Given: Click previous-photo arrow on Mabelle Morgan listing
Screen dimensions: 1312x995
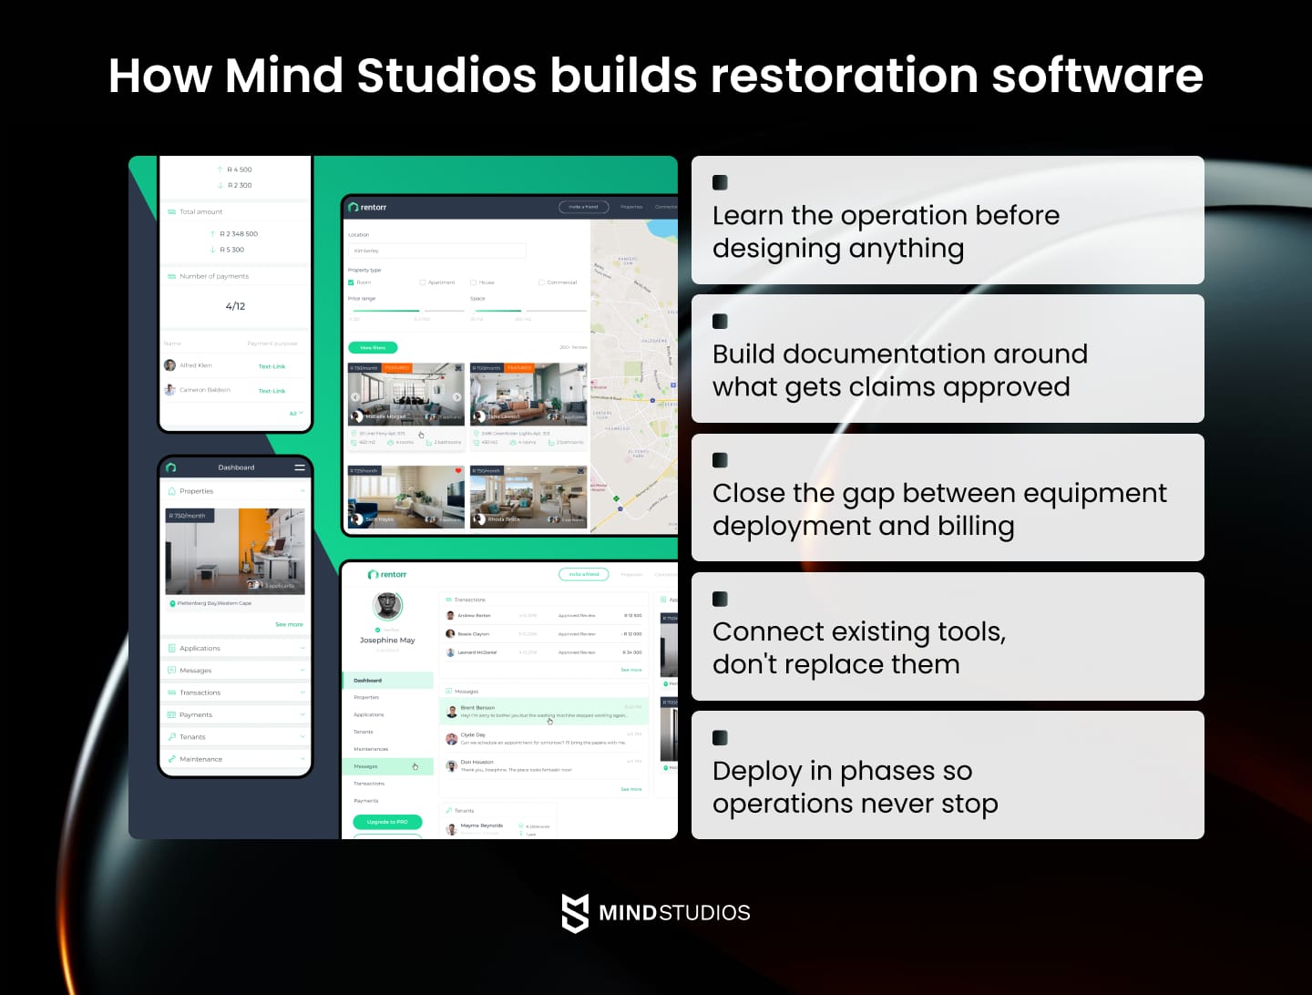Looking at the screenshot, I should pos(355,397).
